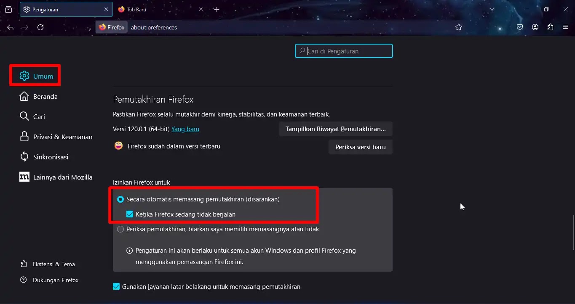
Task: Open Ekstensi & Tema link
Action: (48, 264)
